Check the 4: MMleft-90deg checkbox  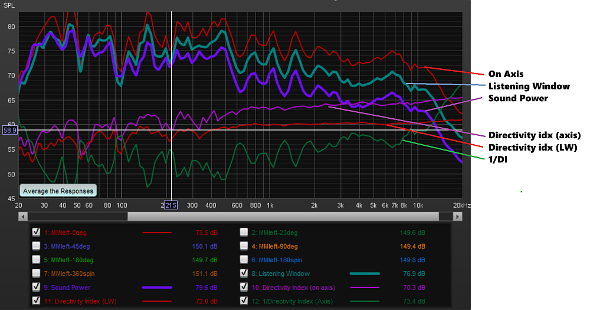(244, 246)
